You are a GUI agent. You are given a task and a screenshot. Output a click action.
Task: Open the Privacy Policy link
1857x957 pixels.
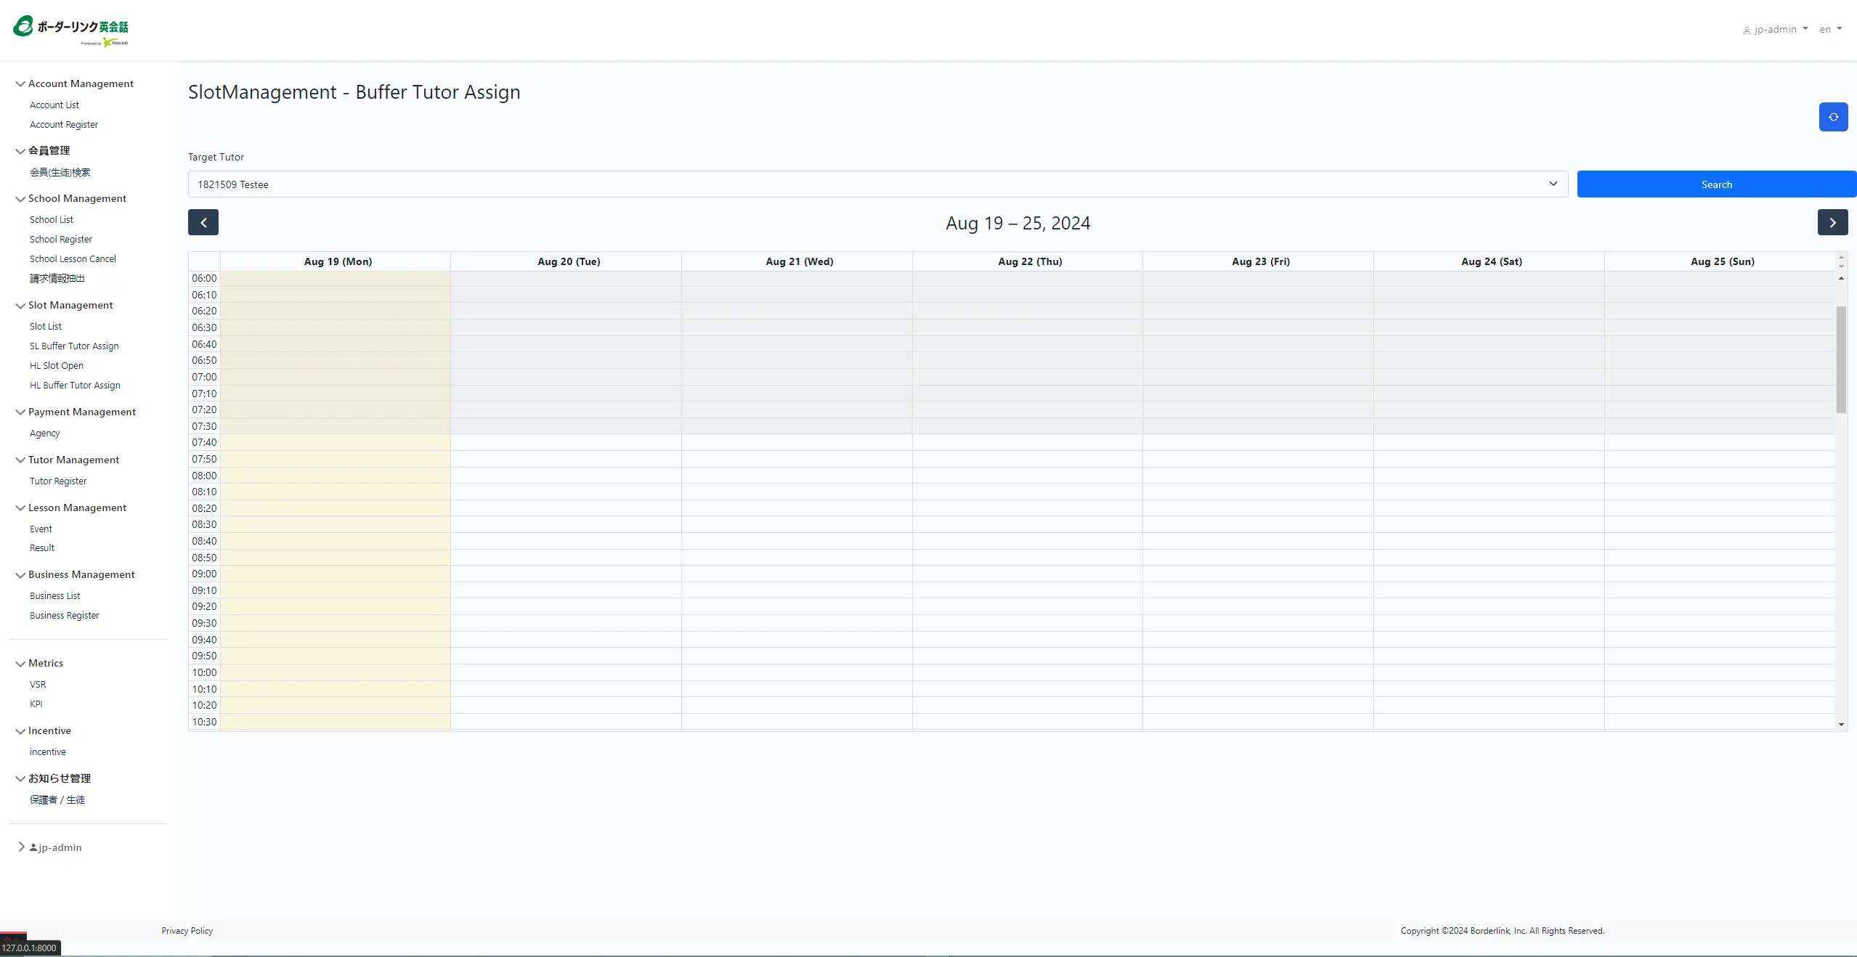coord(187,931)
